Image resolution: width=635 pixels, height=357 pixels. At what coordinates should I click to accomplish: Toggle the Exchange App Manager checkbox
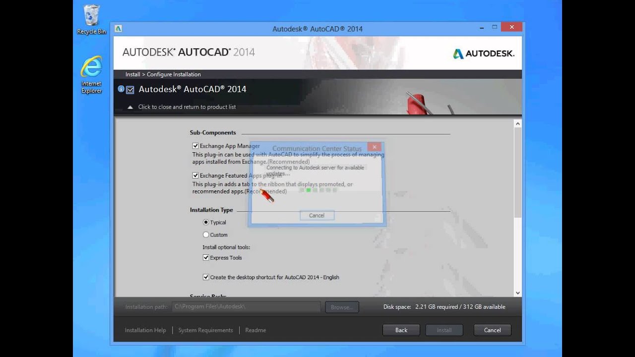tap(195, 146)
